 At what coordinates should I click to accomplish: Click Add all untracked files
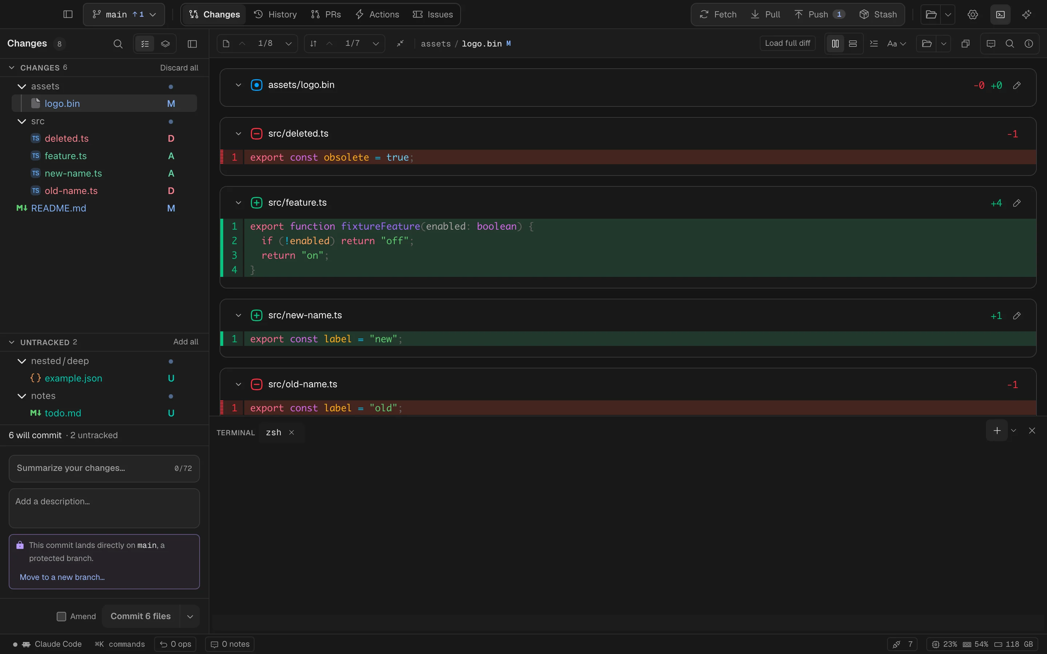click(186, 342)
